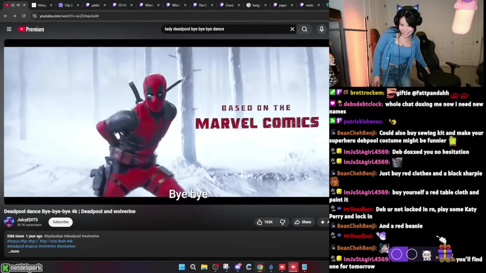The height and width of the screenshot is (273, 486).
Task: Click debsdebtclock username in chat
Action: [x=363, y=104]
